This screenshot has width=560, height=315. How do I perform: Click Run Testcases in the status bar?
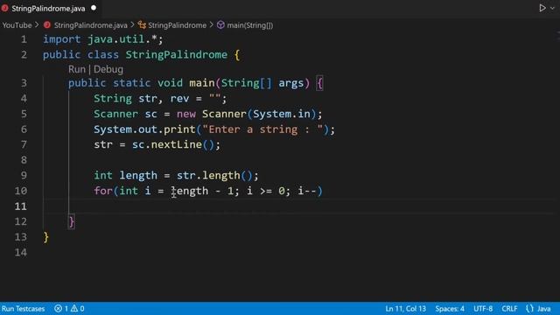pyautogui.click(x=24, y=309)
